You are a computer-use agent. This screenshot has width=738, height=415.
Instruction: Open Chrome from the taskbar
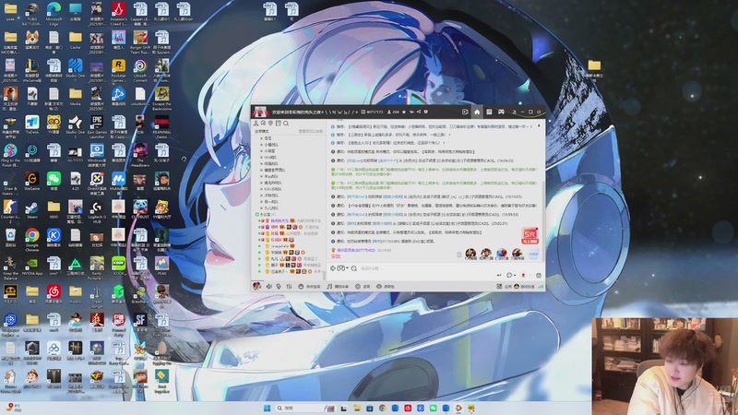[382, 408]
